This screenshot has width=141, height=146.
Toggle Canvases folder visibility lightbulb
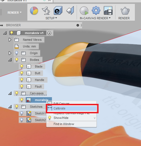tap(16, 93)
